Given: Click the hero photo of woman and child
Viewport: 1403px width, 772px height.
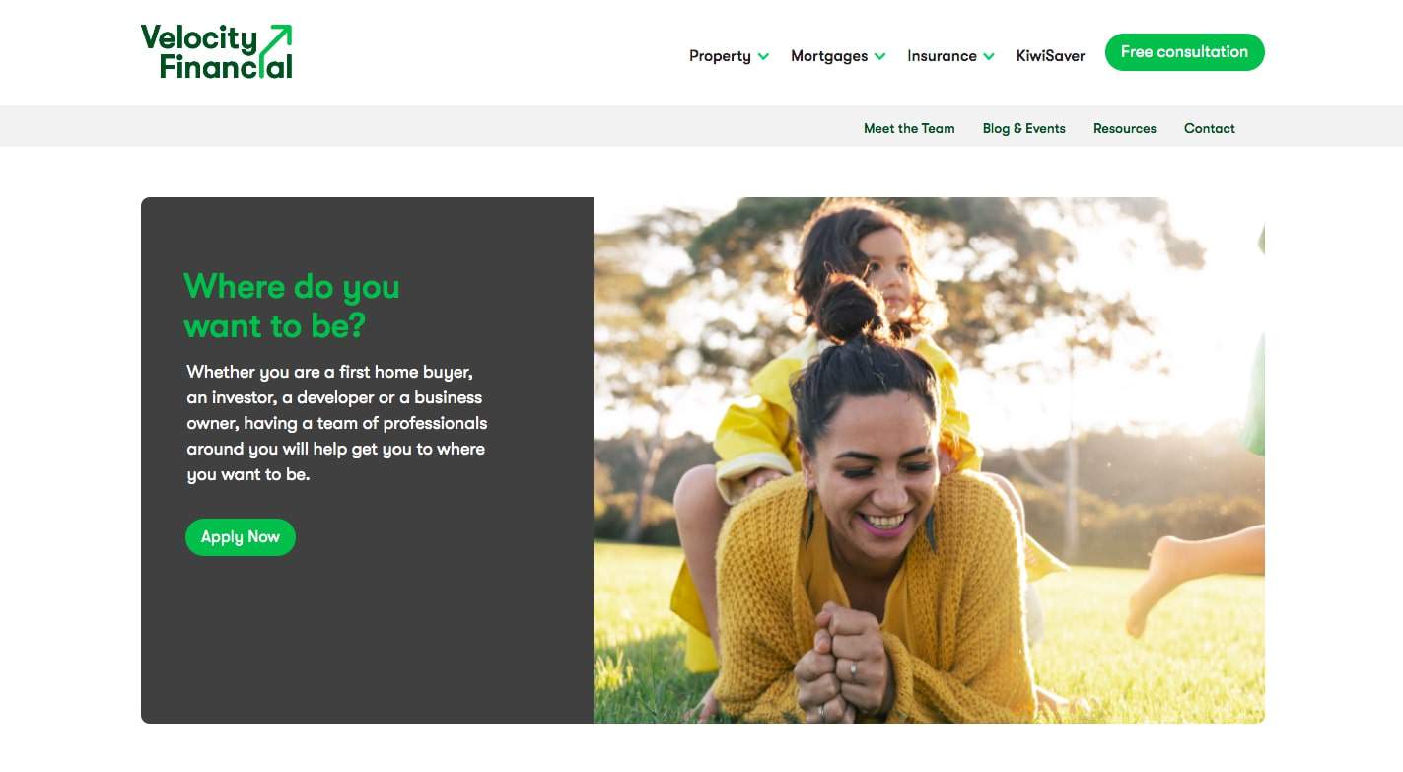Looking at the screenshot, I should [929, 460].
